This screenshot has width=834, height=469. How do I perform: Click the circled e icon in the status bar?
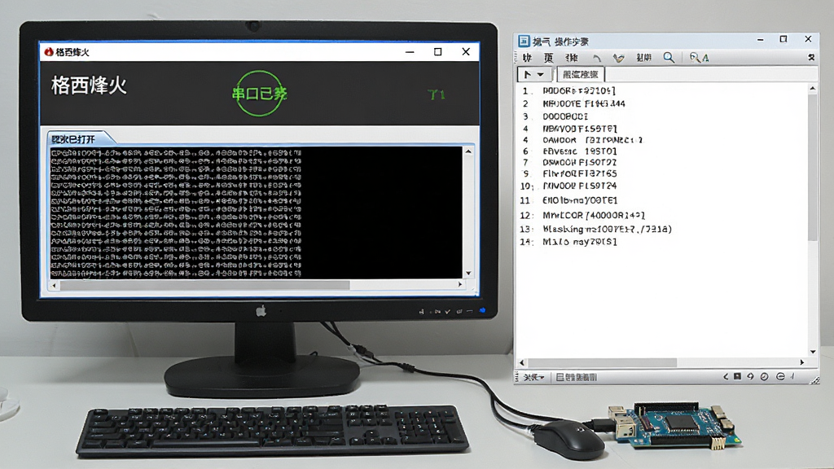pos(780,376)
